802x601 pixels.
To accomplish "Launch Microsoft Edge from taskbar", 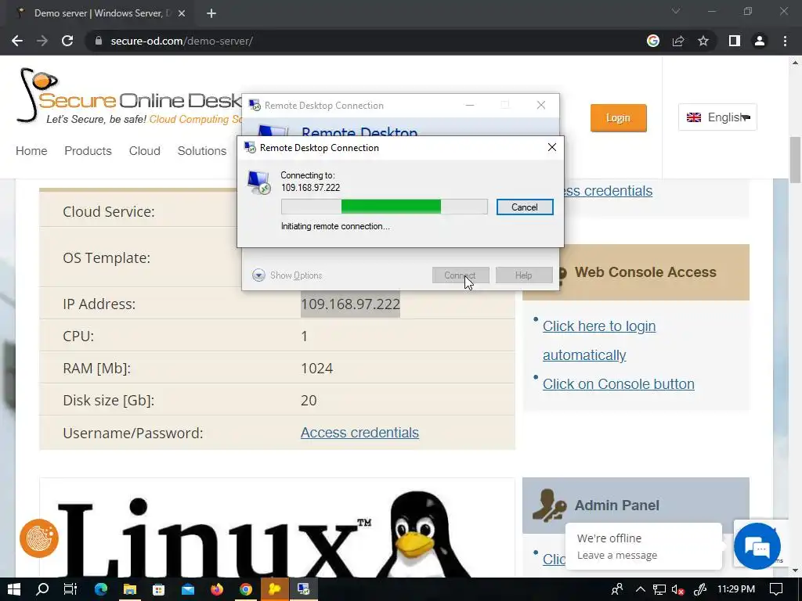I will 100,589.
